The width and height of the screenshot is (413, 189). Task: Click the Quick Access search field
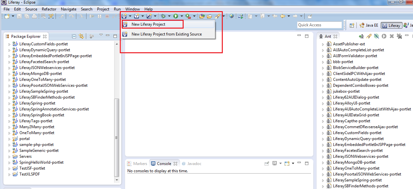(x=320, y=25)
